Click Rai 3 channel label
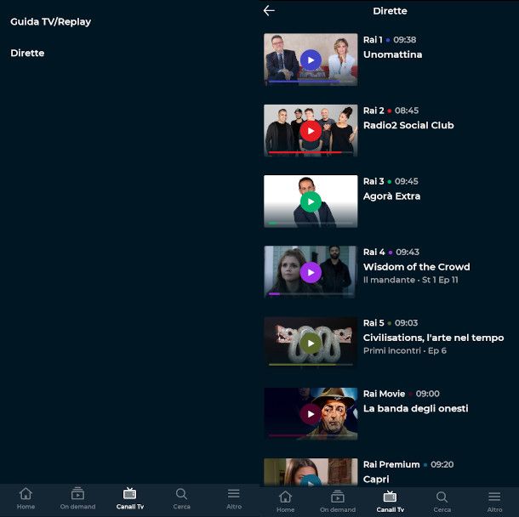 tap(374, 181)
